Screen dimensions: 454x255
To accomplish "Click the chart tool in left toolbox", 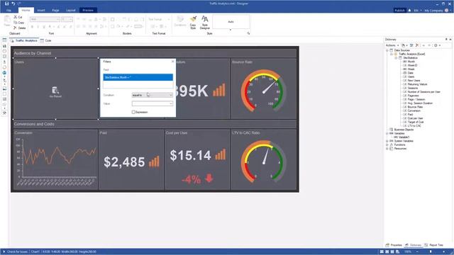I will [4, 45].
